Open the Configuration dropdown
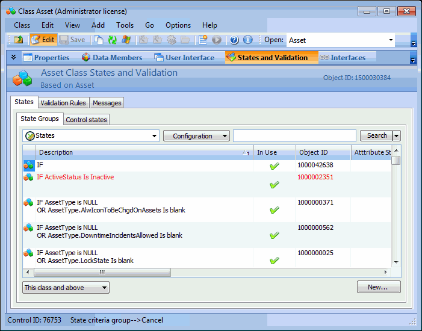This screenshot has width=422, height=331. point(196,136)
